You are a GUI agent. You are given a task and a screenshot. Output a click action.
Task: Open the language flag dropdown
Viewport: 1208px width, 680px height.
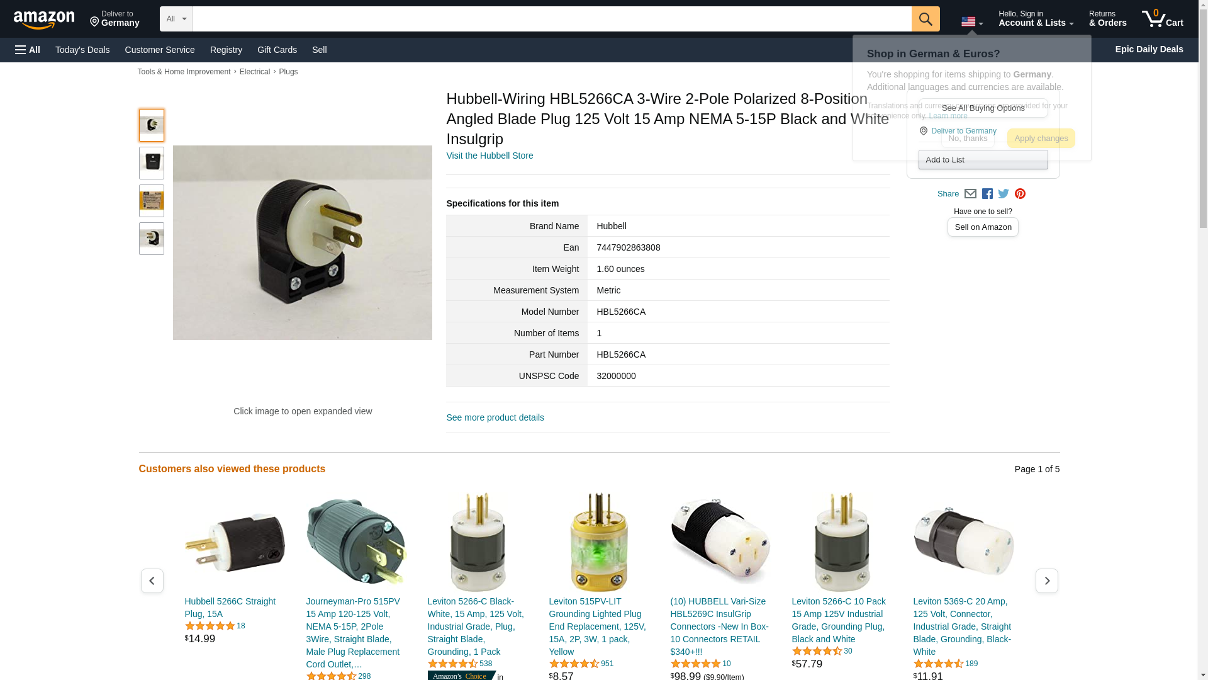click(x=972, y=21)
